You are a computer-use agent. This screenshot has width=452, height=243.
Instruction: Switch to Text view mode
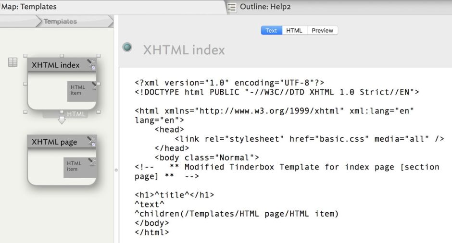click(271, 30)
